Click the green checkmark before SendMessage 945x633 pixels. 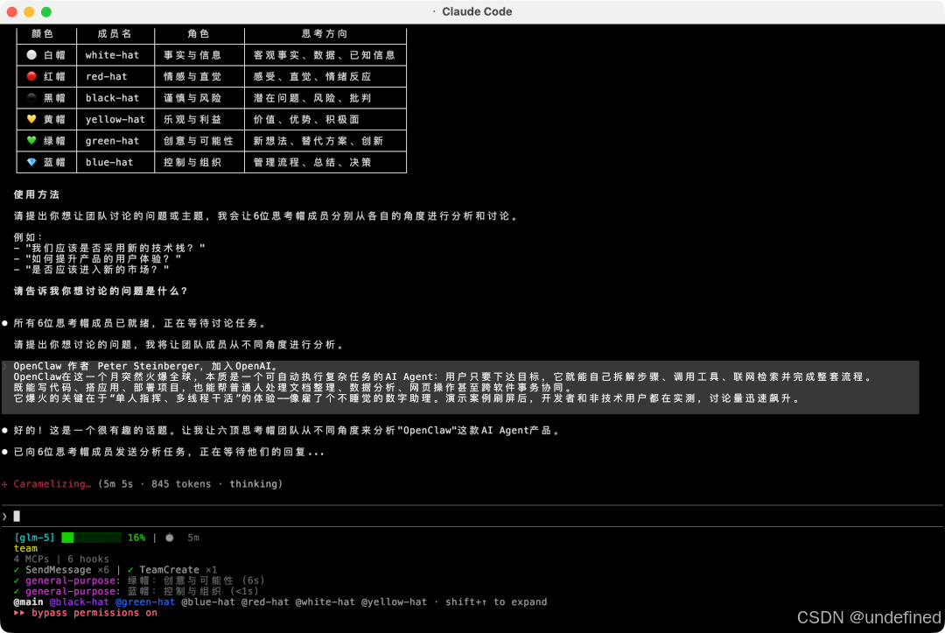17,570
